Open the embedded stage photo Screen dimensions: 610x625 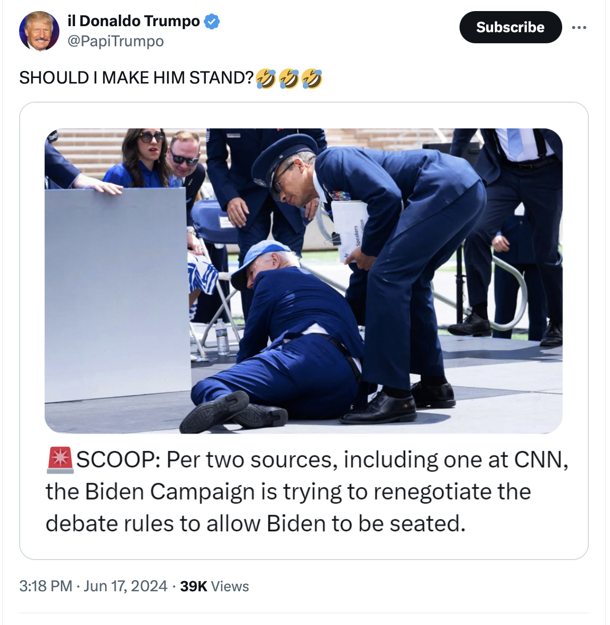coord(303,281)
